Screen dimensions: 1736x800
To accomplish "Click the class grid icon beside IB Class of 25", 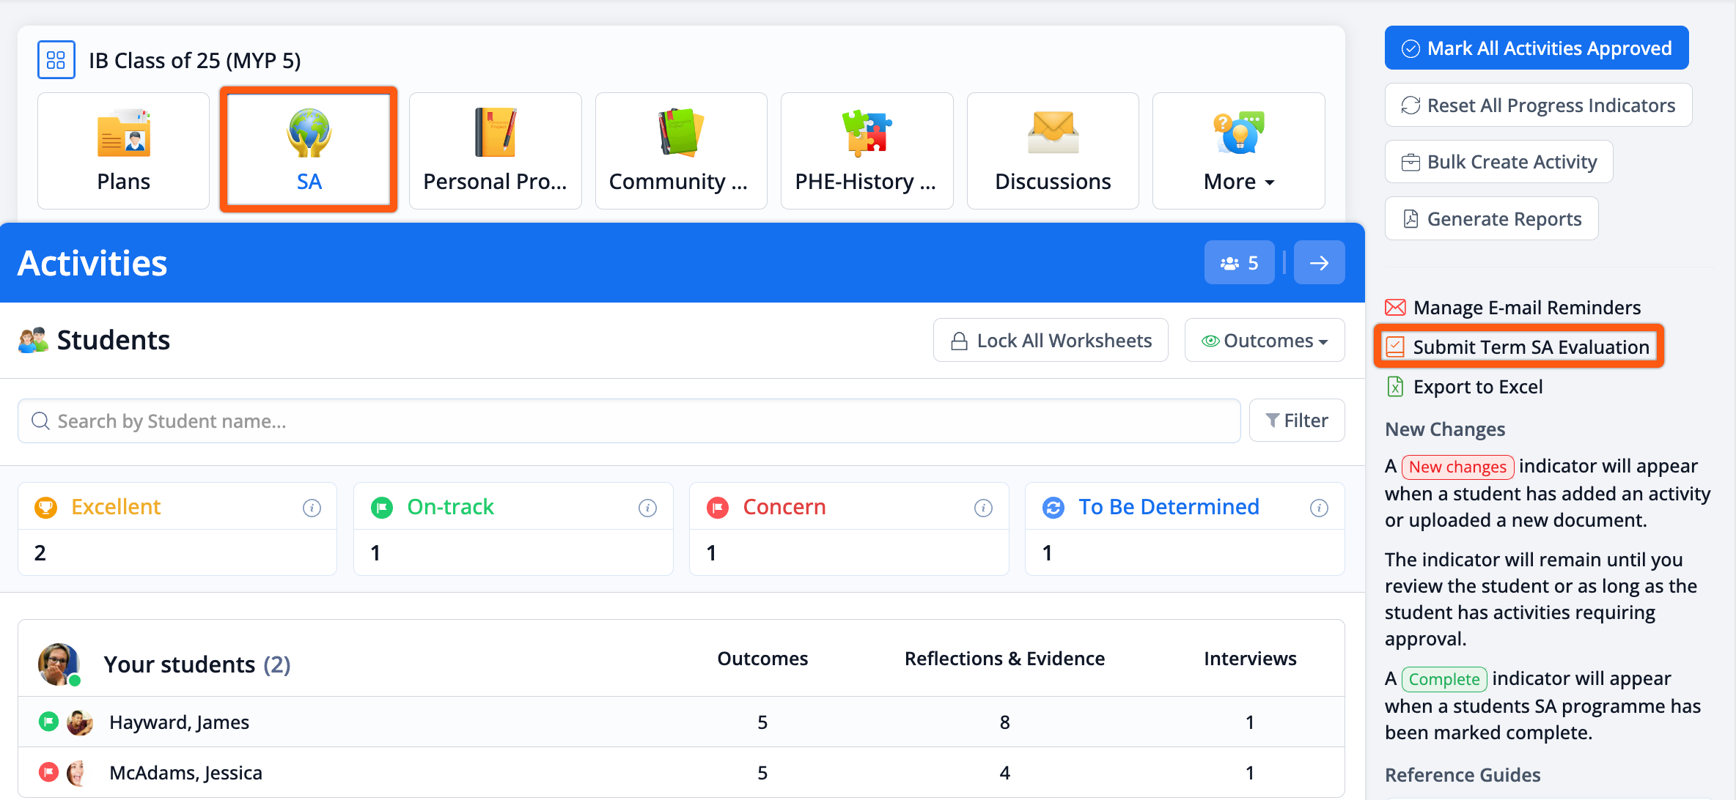I will [x=56, y=60].
